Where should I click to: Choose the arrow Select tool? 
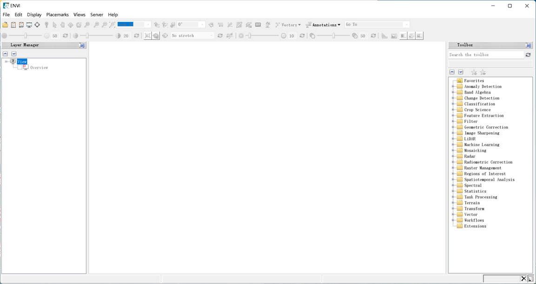click(55, 25)
